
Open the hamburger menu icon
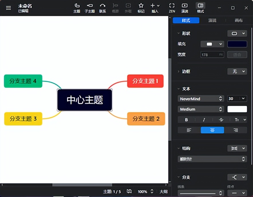coord(8,8)
